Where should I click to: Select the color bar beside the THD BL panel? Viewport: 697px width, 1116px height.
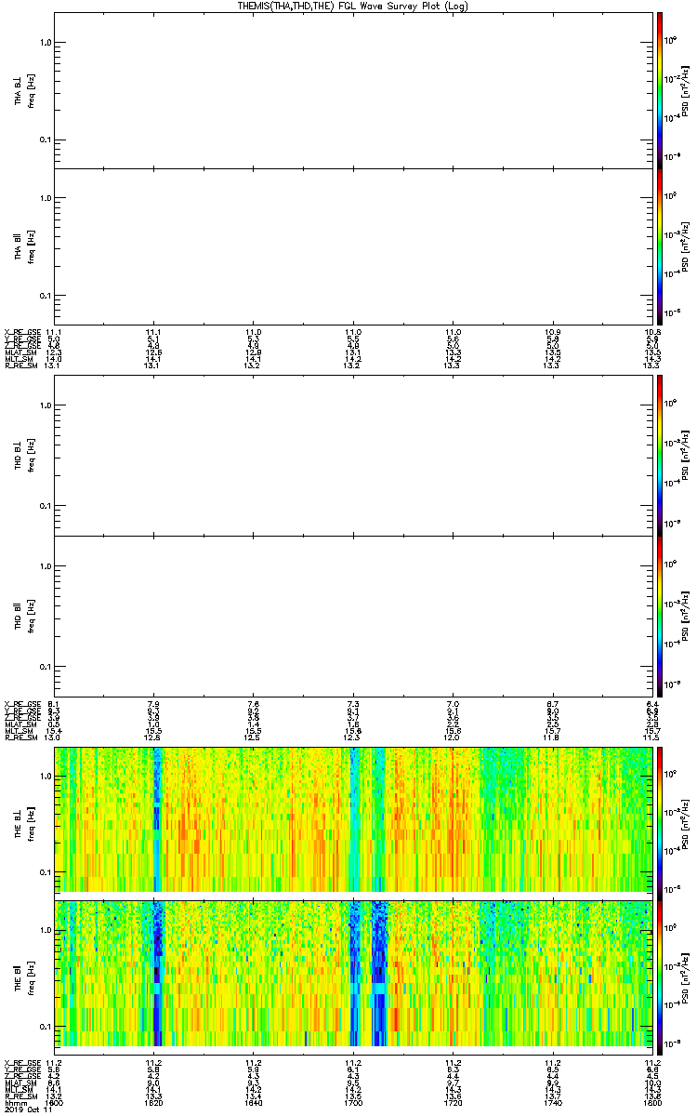pyautogui.click(x=660, y=456)
